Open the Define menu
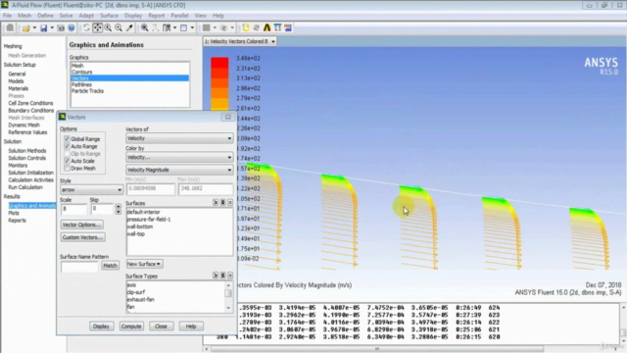 [x=45, y=16]
